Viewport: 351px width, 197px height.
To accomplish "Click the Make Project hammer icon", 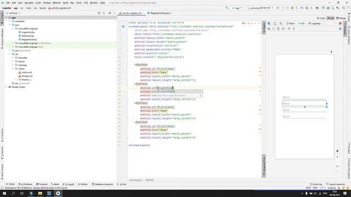I will 227,8.
